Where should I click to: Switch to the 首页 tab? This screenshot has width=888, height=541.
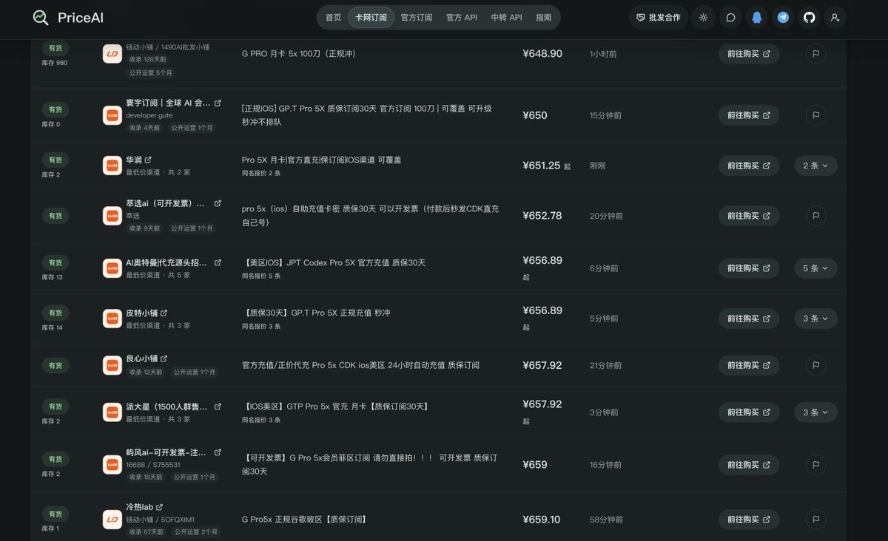click(334, 18)
